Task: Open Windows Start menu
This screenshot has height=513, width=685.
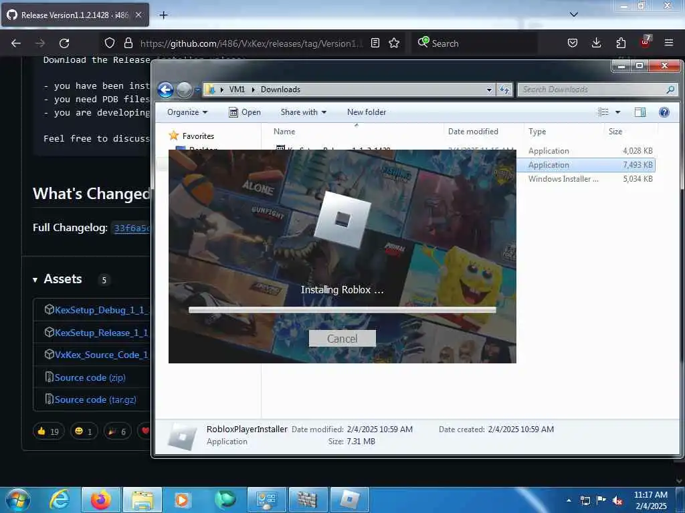Action: point(18,500)
